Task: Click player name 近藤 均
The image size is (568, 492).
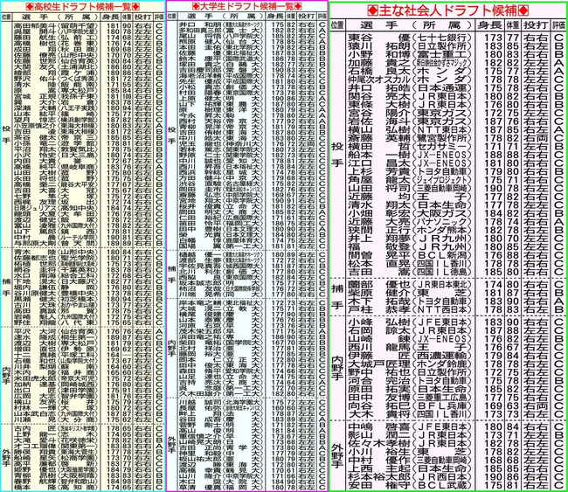Action: (x=379, y=197)
